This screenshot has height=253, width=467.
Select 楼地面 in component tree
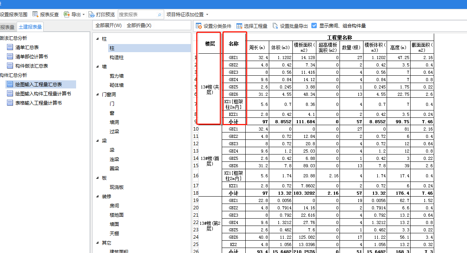tap(117, 215)
